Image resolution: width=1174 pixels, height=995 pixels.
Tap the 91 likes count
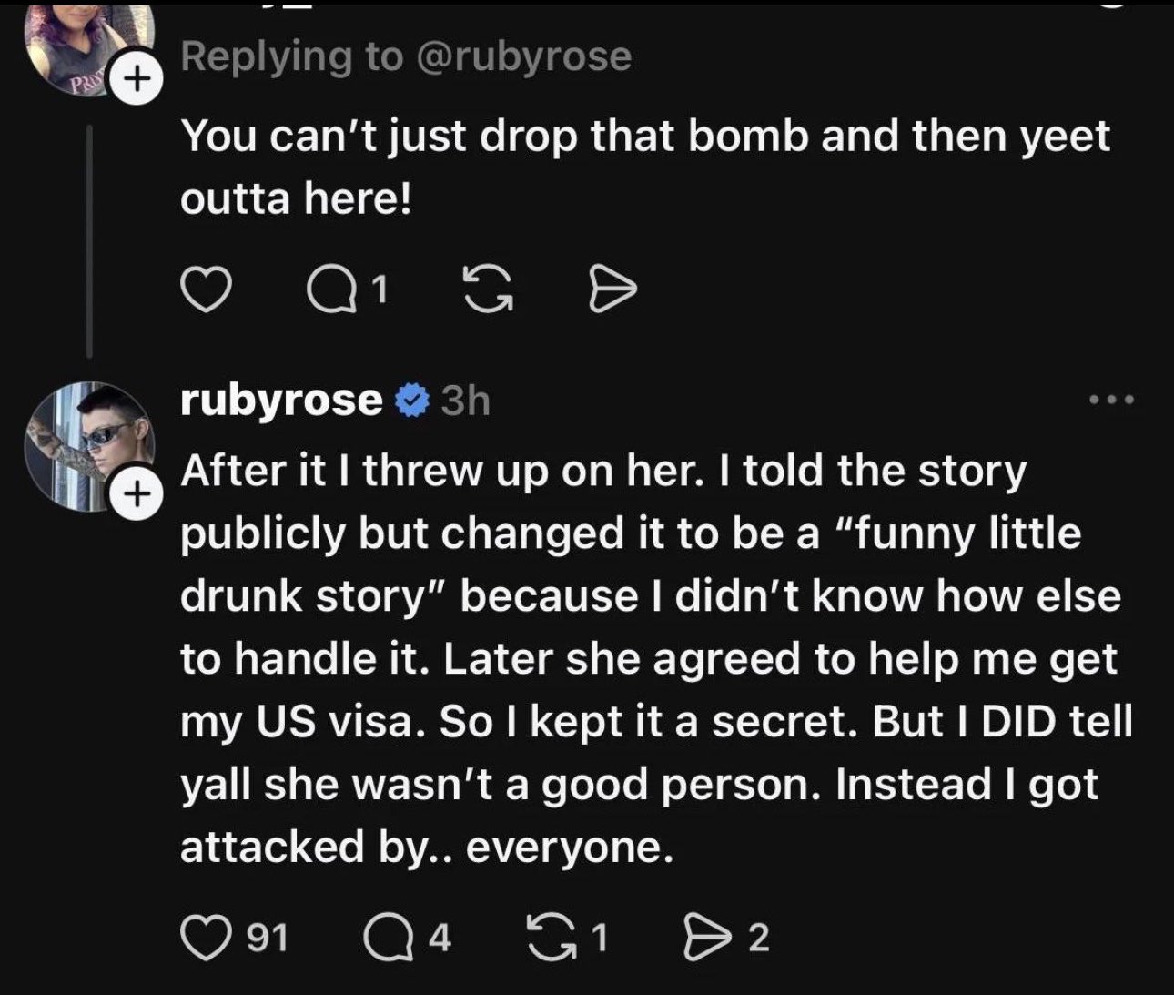pos(268,937)
